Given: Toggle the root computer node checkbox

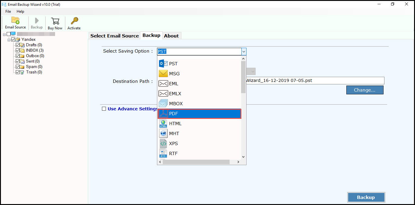Looking at the screenshot, I should (x=8, y=34).
